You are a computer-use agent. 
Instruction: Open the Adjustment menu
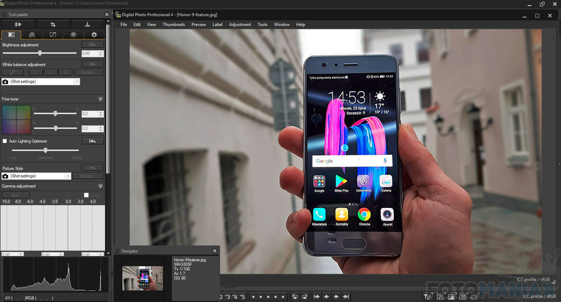tap(240, 25)
